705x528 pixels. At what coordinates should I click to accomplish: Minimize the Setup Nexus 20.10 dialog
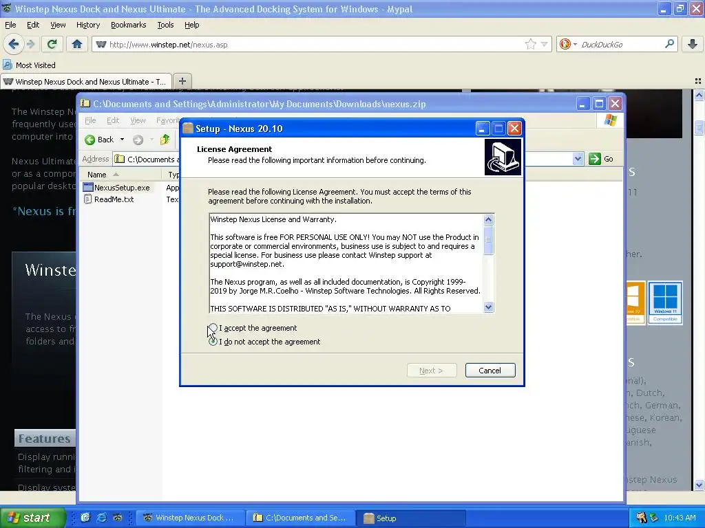coord(483,129)
